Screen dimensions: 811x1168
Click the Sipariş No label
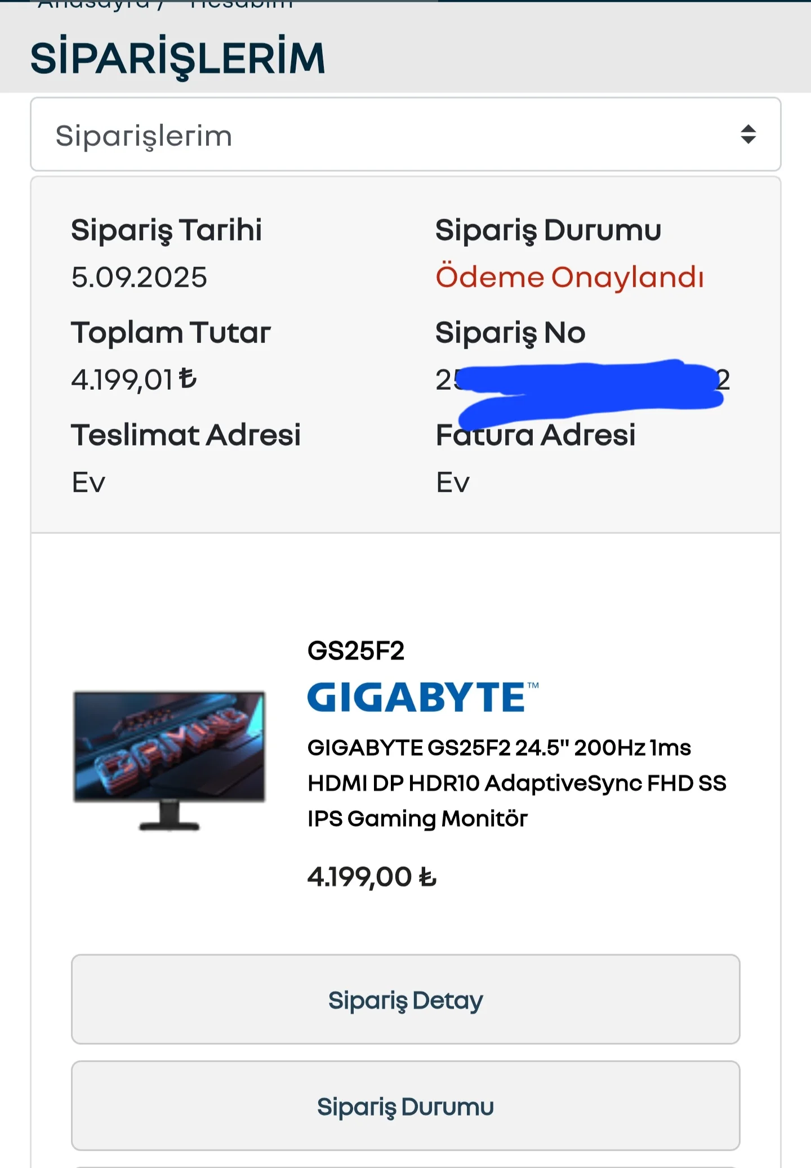point(510,332)
